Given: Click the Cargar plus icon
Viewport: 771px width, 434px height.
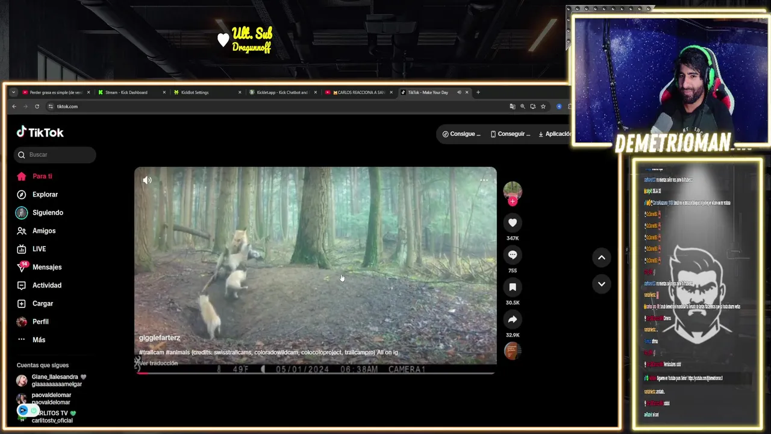Looking at the screenshot, I should pyautogui.click(x=22, y=303).
